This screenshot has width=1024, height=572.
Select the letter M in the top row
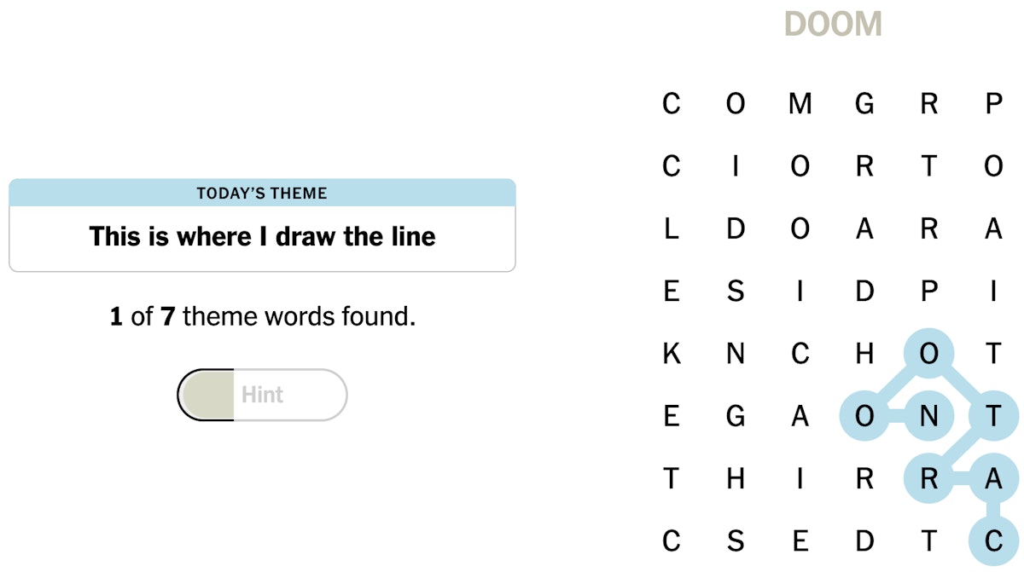[800, 104]
